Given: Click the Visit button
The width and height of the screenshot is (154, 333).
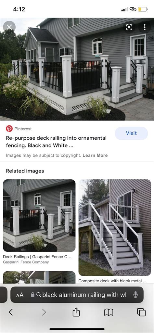Looking at the screenshot, I should tap(131, 133).
